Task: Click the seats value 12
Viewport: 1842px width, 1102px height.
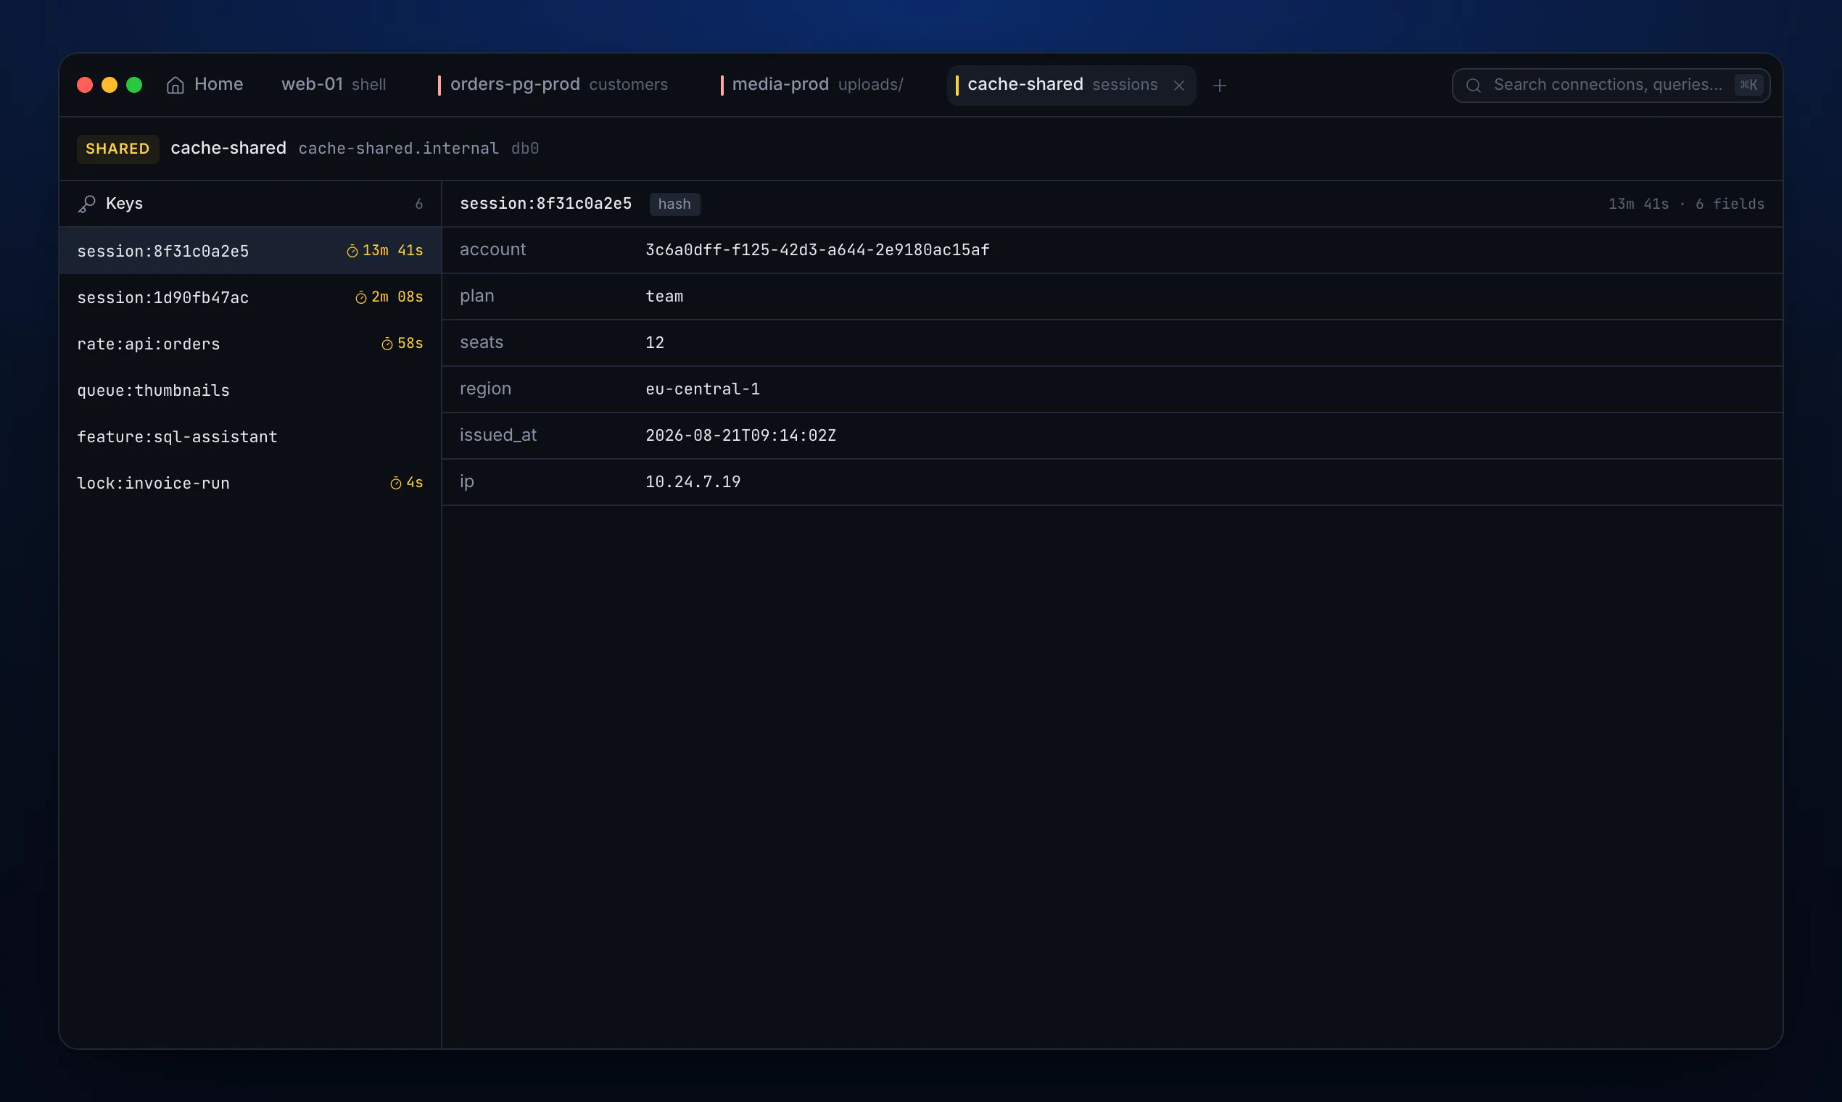Action: click(x=654, y=343)
